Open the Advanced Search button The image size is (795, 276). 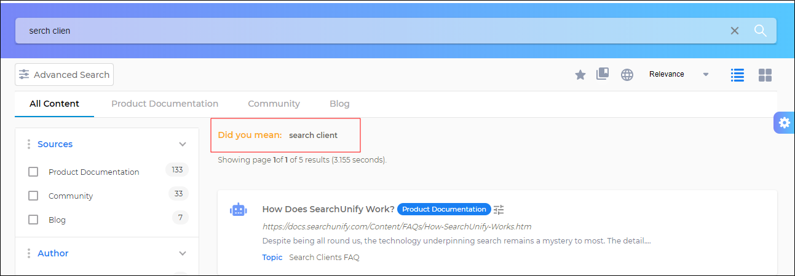tap(65, 75)
